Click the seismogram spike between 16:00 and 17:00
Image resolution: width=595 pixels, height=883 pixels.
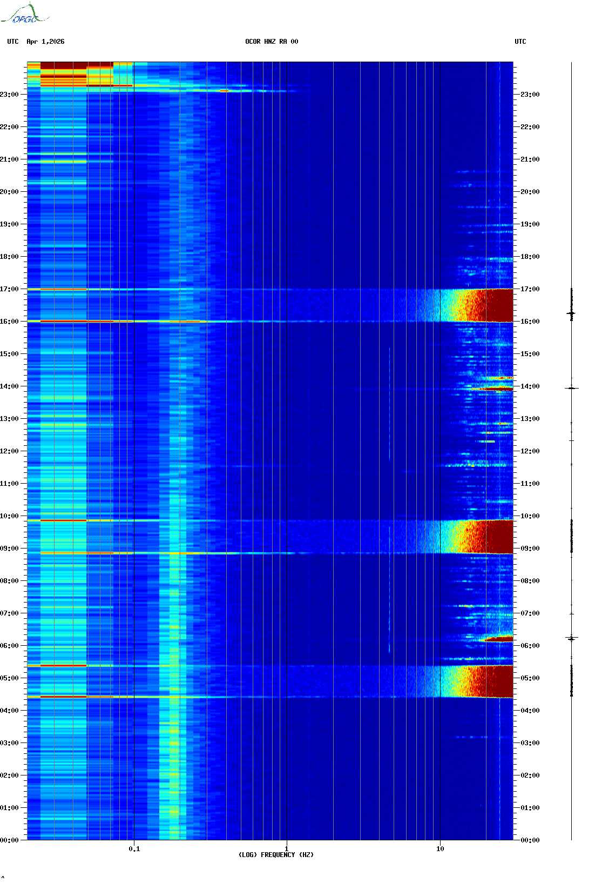coord(572,313)
